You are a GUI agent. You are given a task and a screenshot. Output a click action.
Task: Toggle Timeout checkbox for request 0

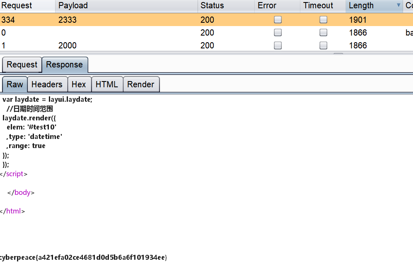coord(323,32)
